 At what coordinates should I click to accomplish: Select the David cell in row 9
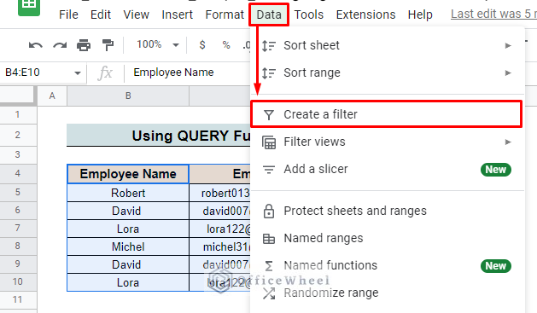(x=128, y=264)
